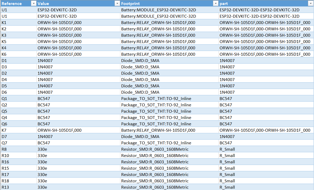Select the R18 reference cell
The width and height of the screenshot is (314, 190).
(x=19, y=181)
